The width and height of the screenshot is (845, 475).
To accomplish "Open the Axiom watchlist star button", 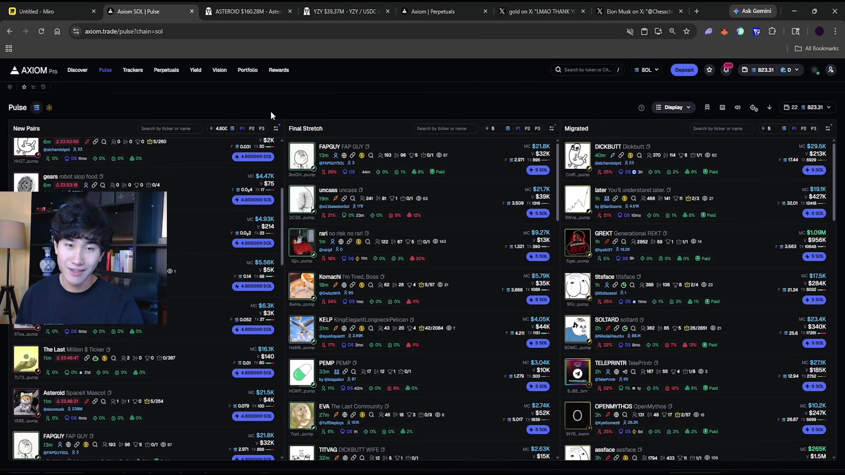I will [709, 70].
